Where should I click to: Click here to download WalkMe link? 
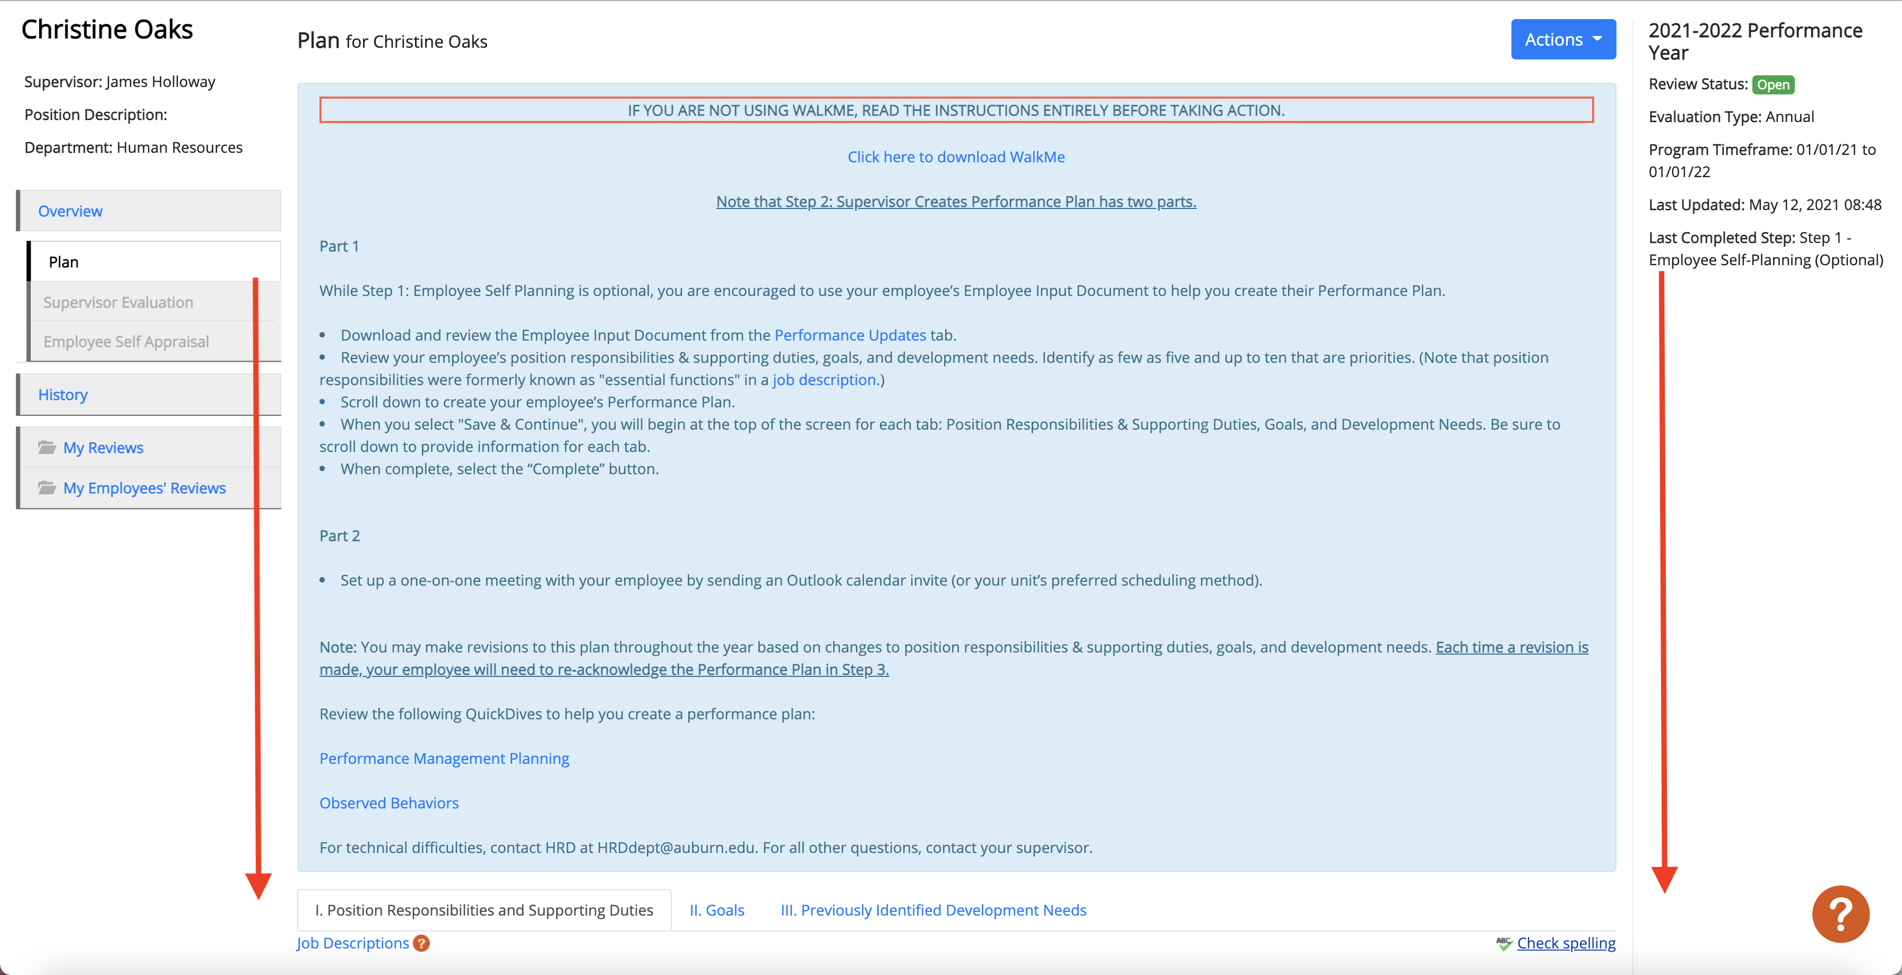(955, 156)
